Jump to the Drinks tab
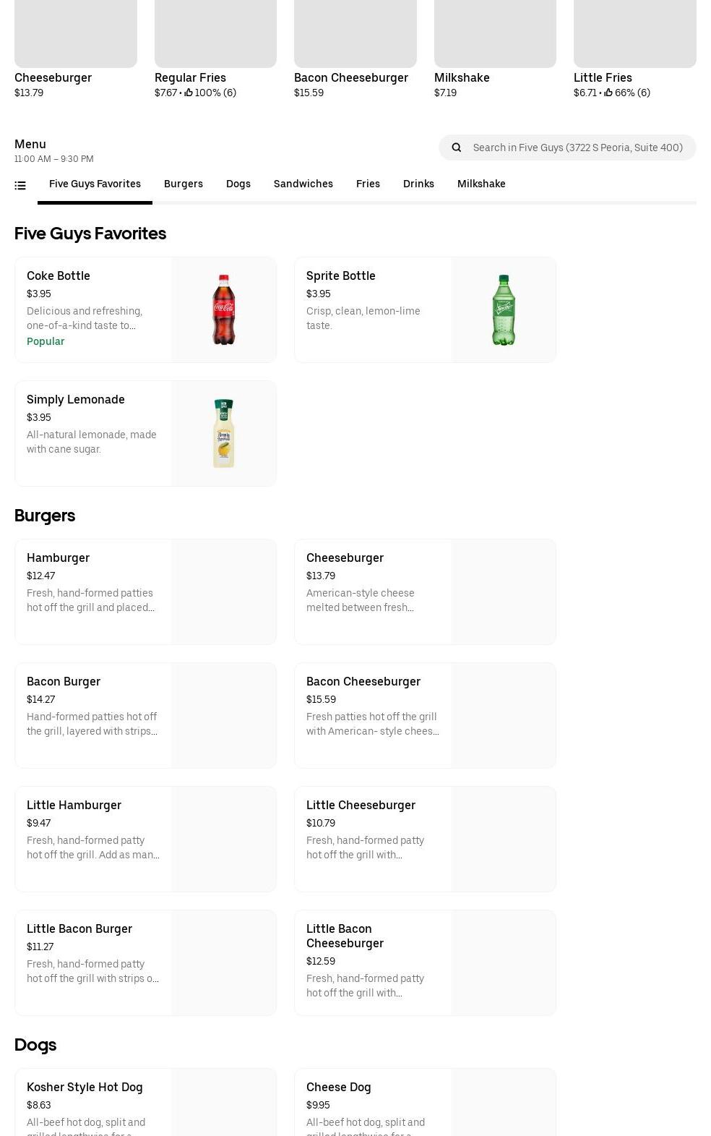The image size is (711, 1136). pyautogui.click(x=418, y=184)
